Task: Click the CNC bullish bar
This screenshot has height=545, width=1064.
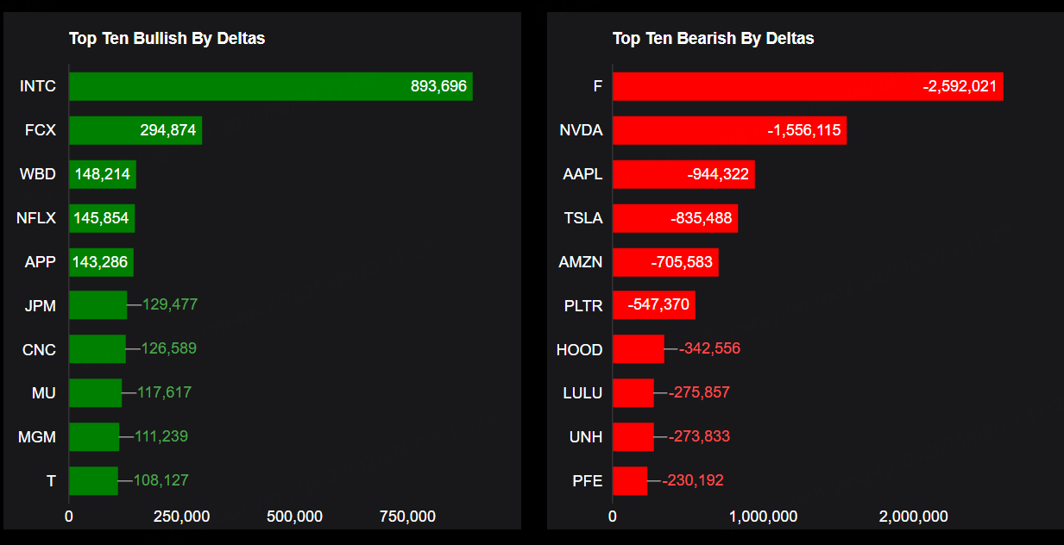Action: pyautogui.click(x=97, y=349)
